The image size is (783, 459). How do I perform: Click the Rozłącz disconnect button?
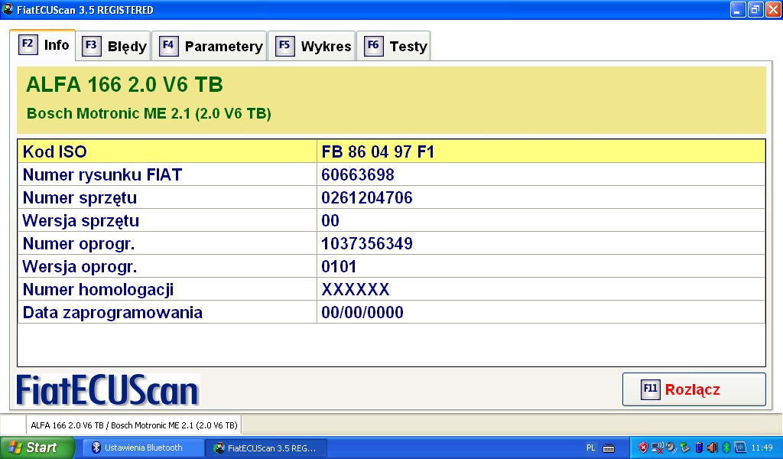click(x=694, y=389)
